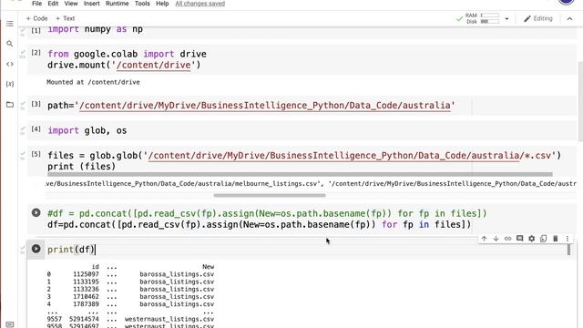Click the from google.colab import drive line
Screen dimensions: 583x328
pyautogui.click(x=127, y=55)
